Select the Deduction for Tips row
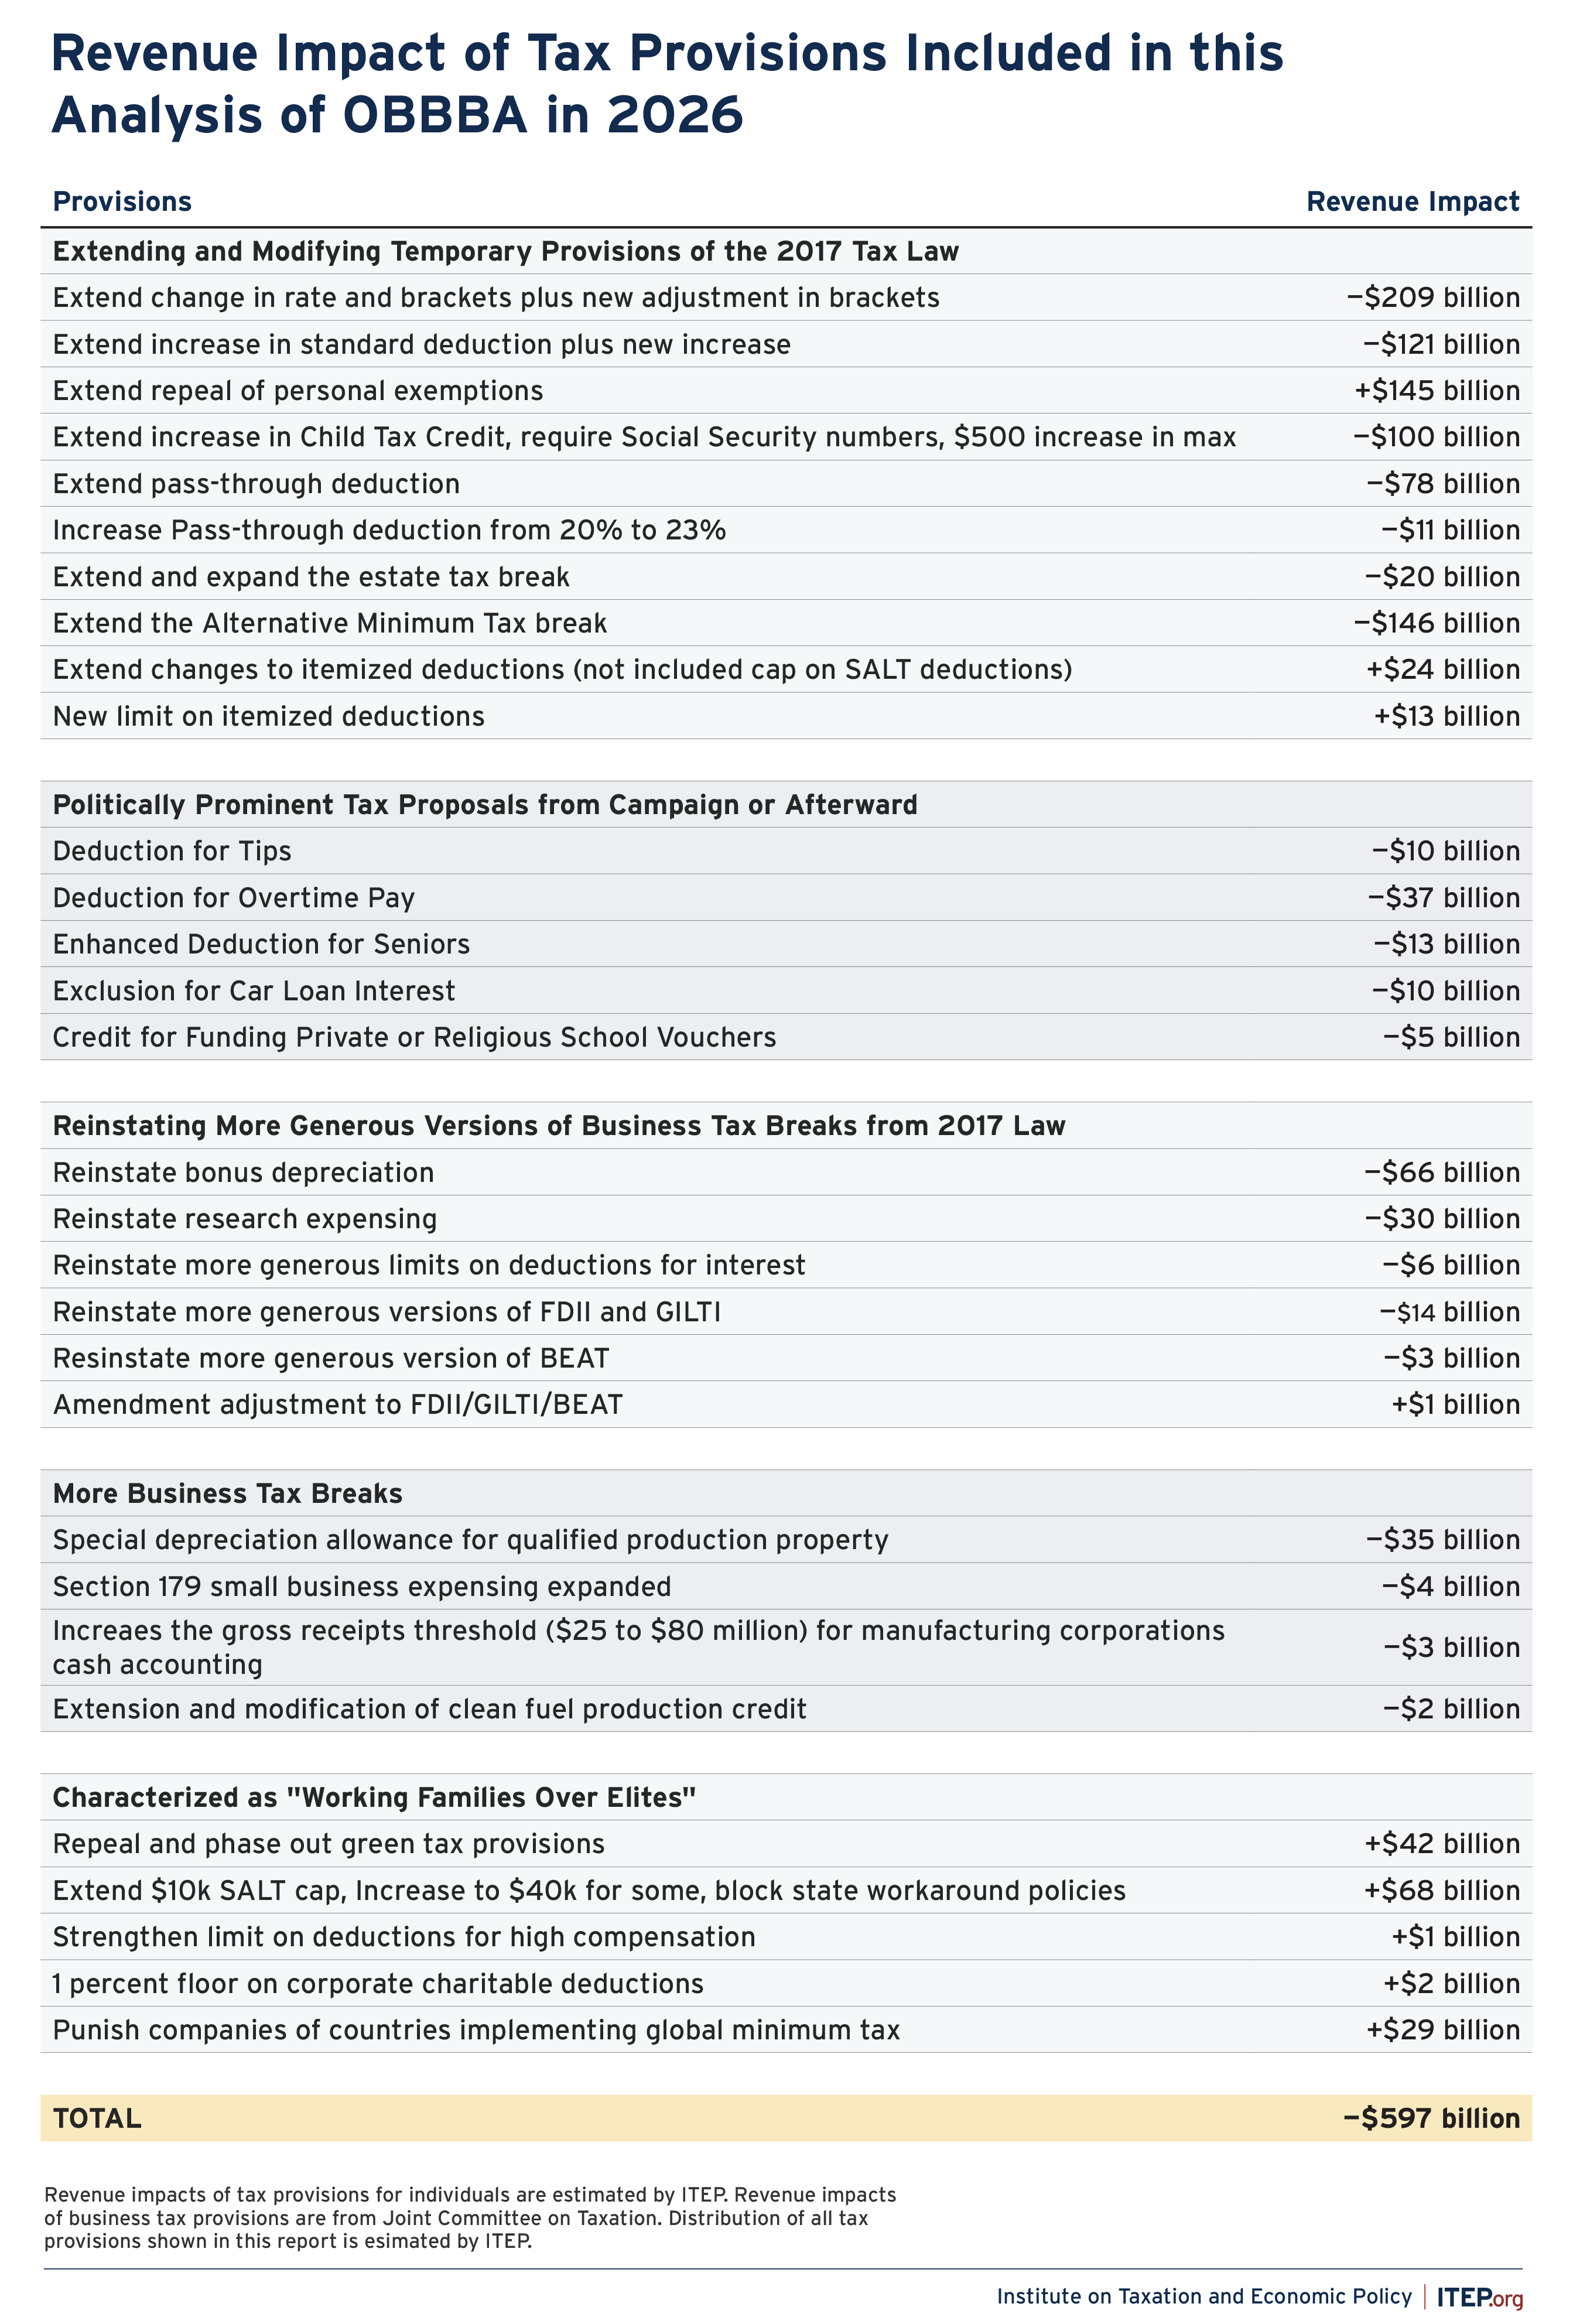The width and height of the screenshot is (1573, 2324). (x=172, y=851)
